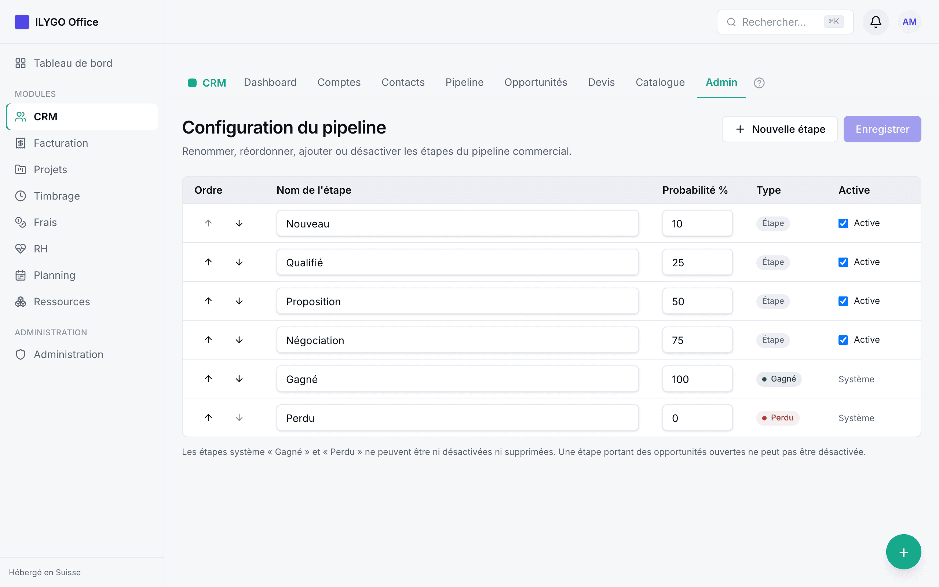The image size is (939, 587).
Task: Open Administration in sidebar
Action: (82, 354)
